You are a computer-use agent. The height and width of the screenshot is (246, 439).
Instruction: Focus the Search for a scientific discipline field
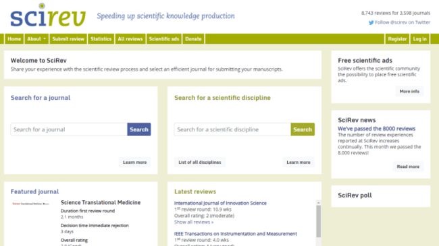tap(232, 129)
